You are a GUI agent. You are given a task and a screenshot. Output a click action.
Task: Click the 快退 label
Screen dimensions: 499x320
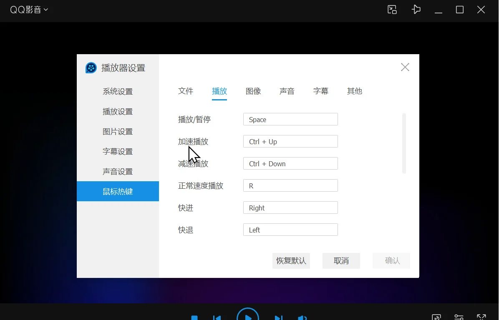186,230
